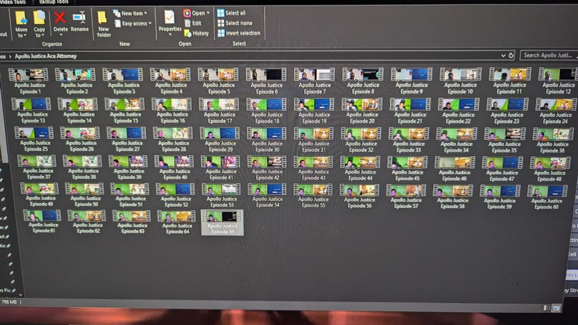Select the Apollo Justice Episode 44 video
578x325 pixels.
[x=360, y=168]
